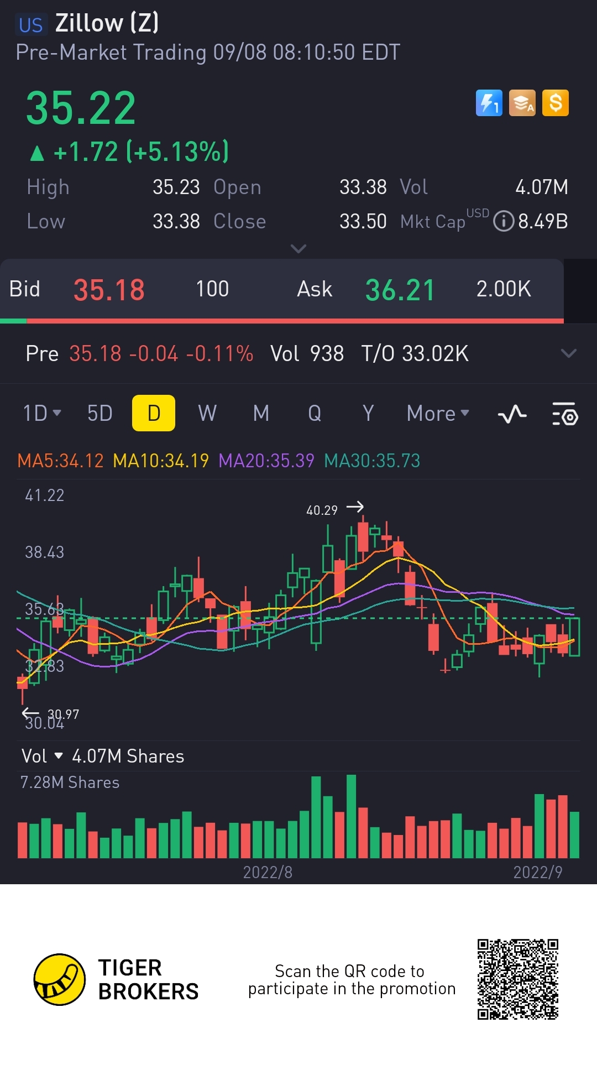Viewport: 597px width, 1075px height.
Task: Tap the Bid price 35.18
Action: click(x=109, y=290)
